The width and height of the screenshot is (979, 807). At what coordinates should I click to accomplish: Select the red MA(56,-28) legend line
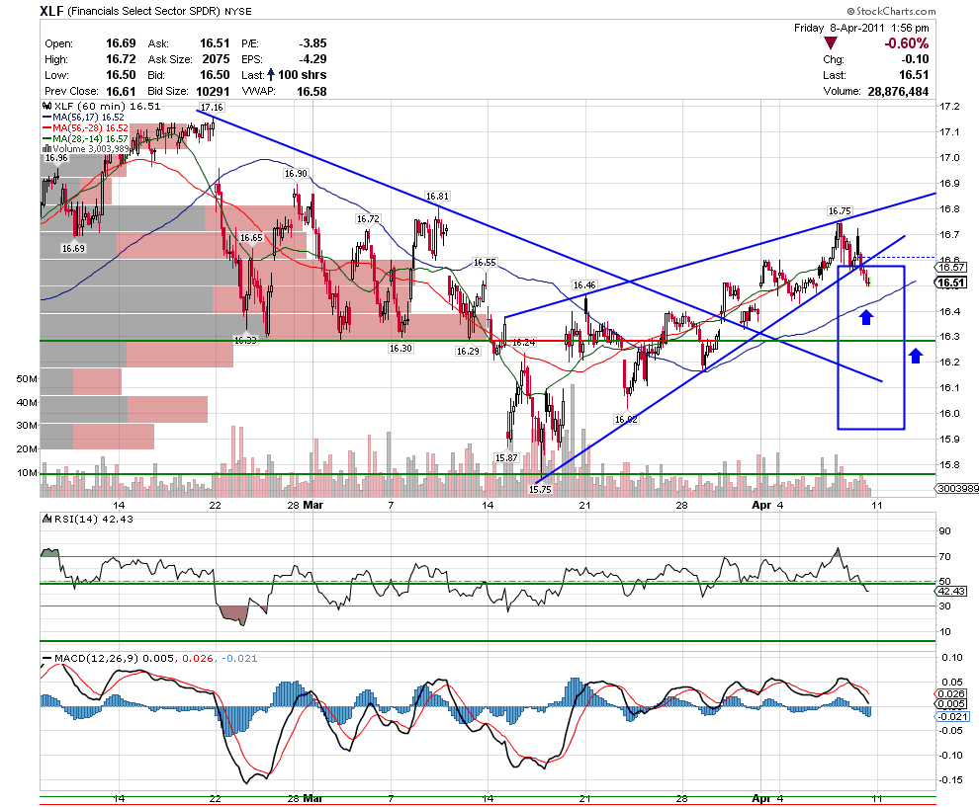46,127
